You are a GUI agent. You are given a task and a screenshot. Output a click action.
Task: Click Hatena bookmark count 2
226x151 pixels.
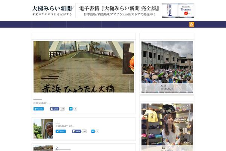[x=98, y=131]
